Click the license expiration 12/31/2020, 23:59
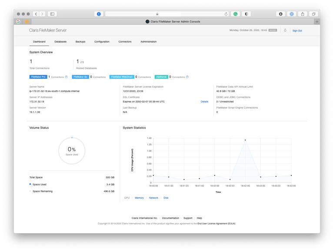The image size is (333, 251). (x=133, y=91)
